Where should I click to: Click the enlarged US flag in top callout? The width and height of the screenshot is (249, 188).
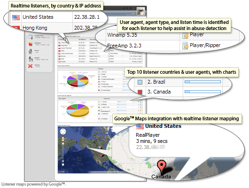16,17
